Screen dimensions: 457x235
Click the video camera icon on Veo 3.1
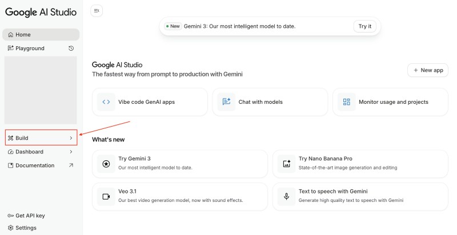106,197
